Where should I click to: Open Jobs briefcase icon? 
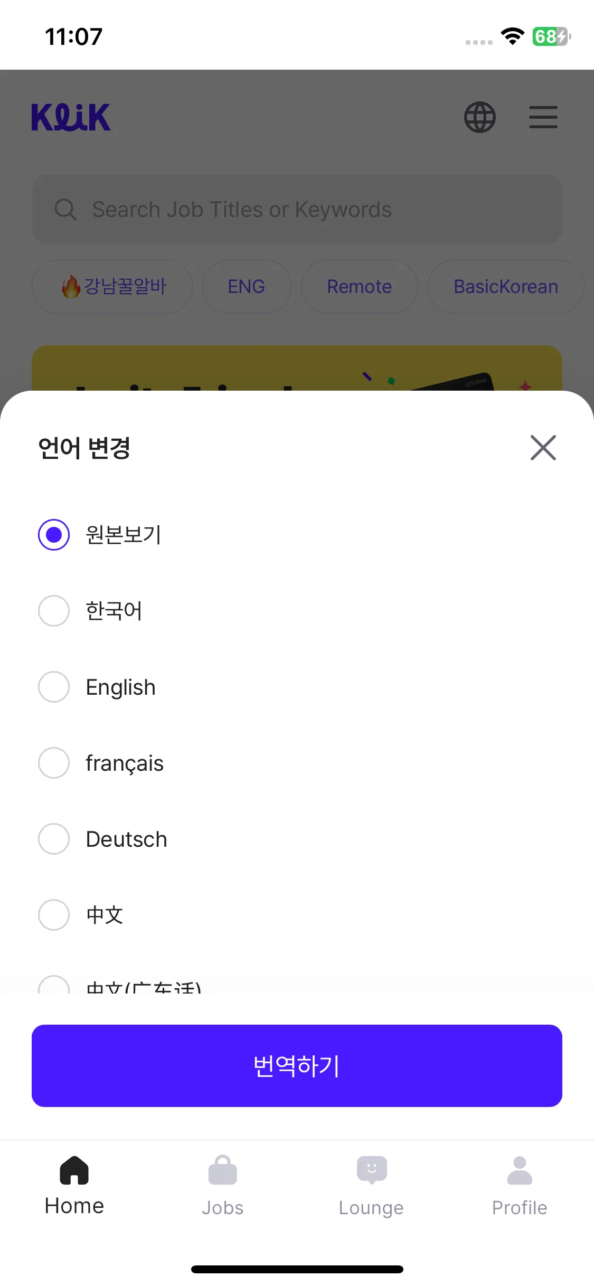(x=223, y=1170)
